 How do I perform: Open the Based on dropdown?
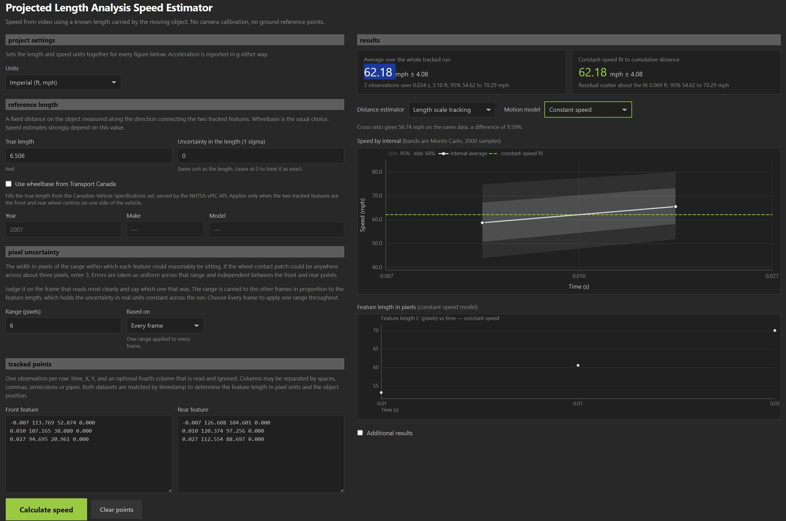(165, 325)
